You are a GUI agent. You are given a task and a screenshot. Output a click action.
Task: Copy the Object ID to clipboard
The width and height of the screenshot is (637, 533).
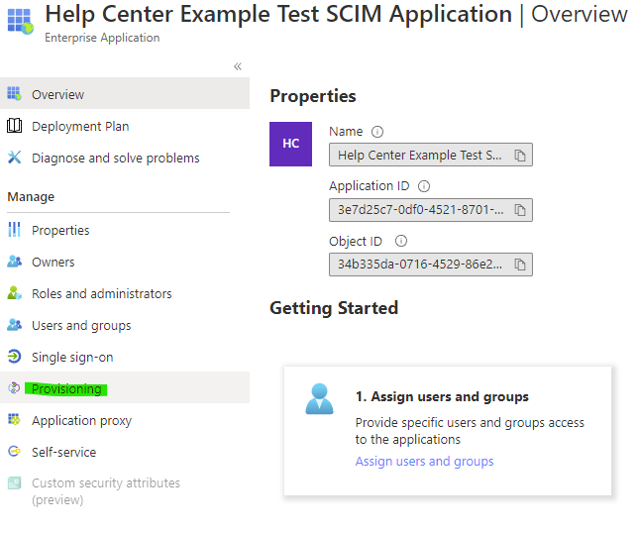[520, 264]
